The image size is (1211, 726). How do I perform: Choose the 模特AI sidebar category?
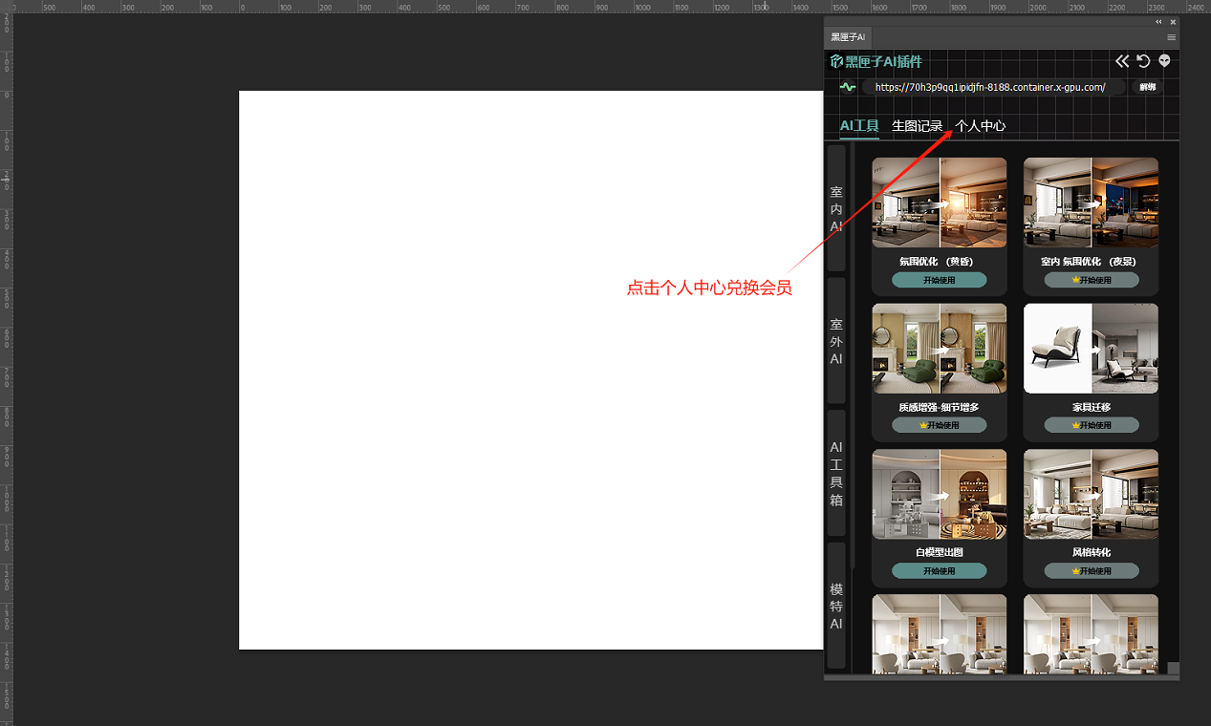[x=836, y=606]
